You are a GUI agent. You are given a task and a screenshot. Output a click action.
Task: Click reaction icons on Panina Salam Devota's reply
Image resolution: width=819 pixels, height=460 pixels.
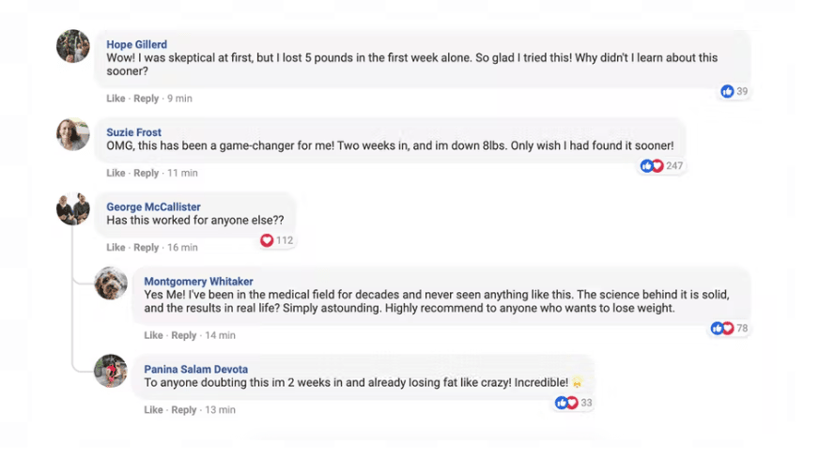tap(565, 403)
